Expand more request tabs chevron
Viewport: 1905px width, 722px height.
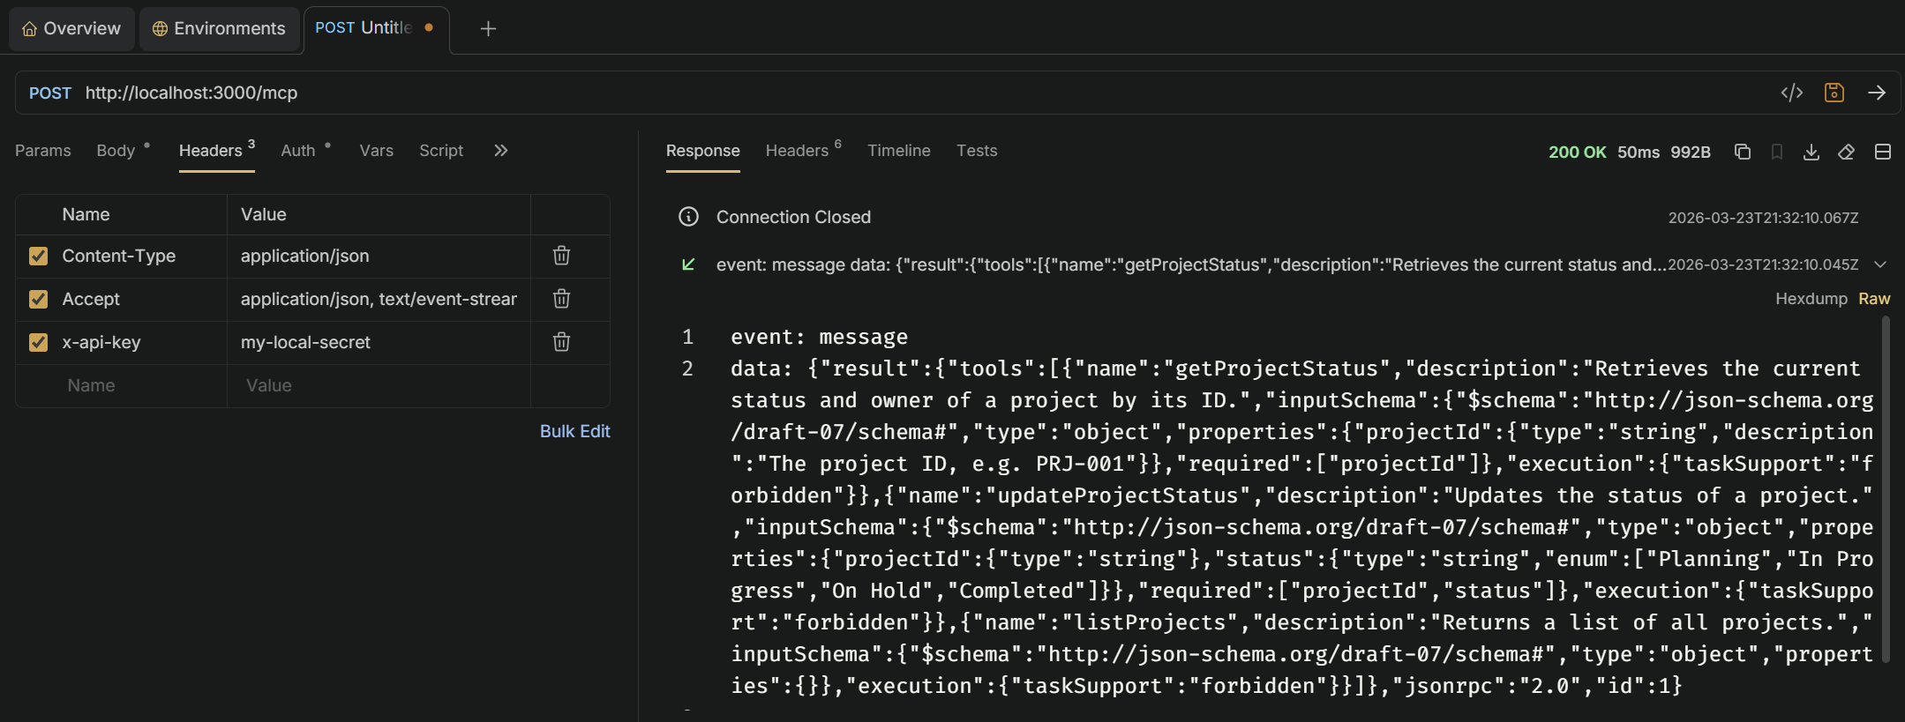pos(500,151)
